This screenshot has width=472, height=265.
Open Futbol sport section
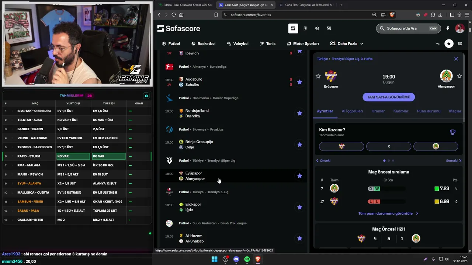click(171, 43)
